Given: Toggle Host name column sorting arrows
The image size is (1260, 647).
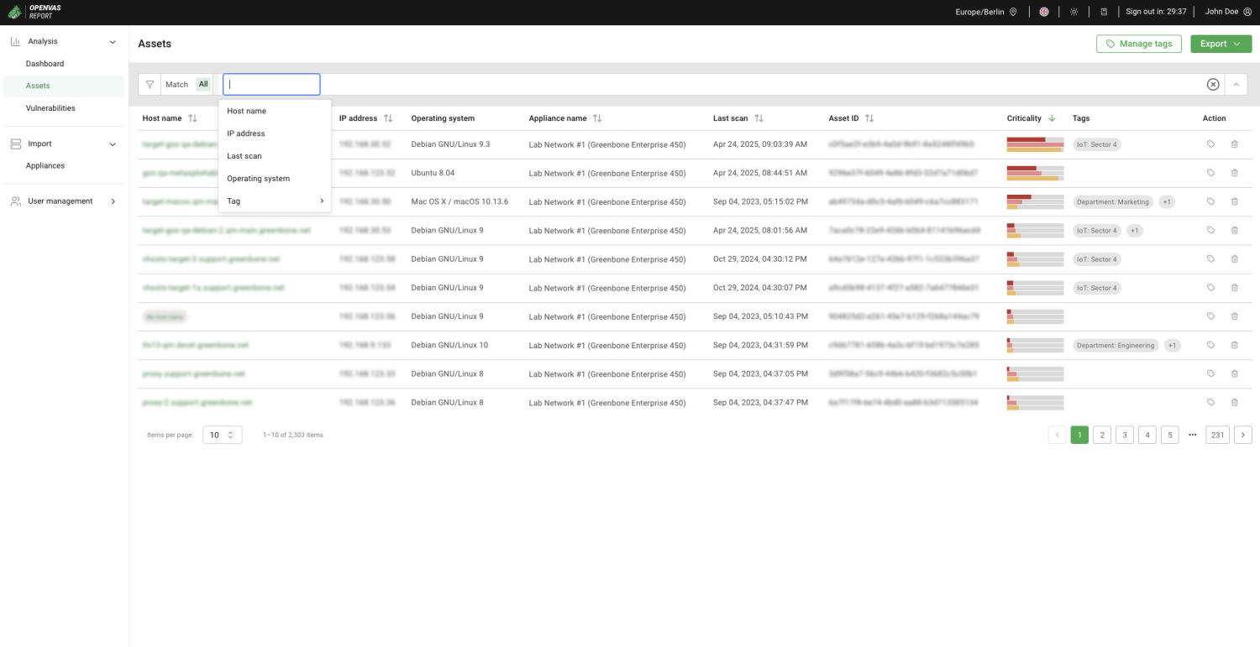Looking at the screenshot, I should point(193,118).
